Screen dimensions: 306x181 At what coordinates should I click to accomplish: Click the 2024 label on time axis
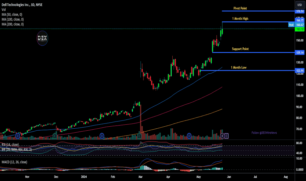click(x=84, y=177)
